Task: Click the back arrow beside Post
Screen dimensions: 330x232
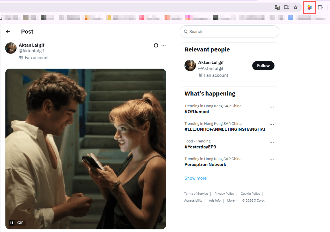Action: tap(8, 32)
